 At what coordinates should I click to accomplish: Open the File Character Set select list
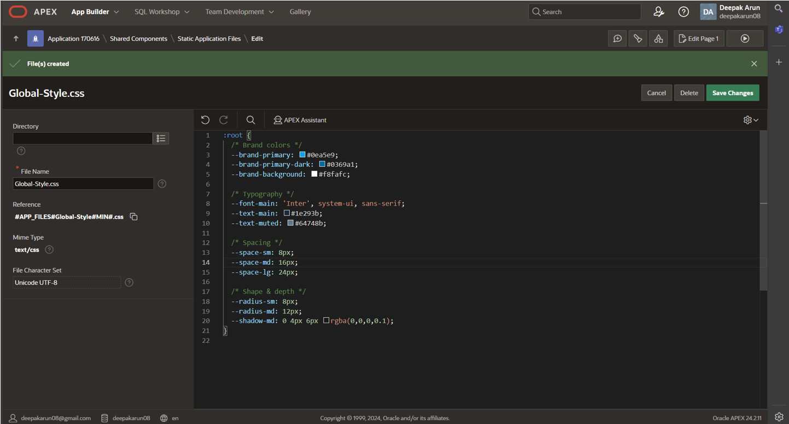pos(67,282)
